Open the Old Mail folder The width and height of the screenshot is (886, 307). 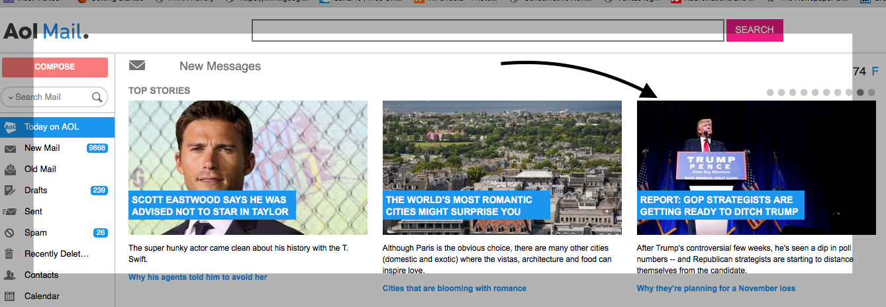40,169
